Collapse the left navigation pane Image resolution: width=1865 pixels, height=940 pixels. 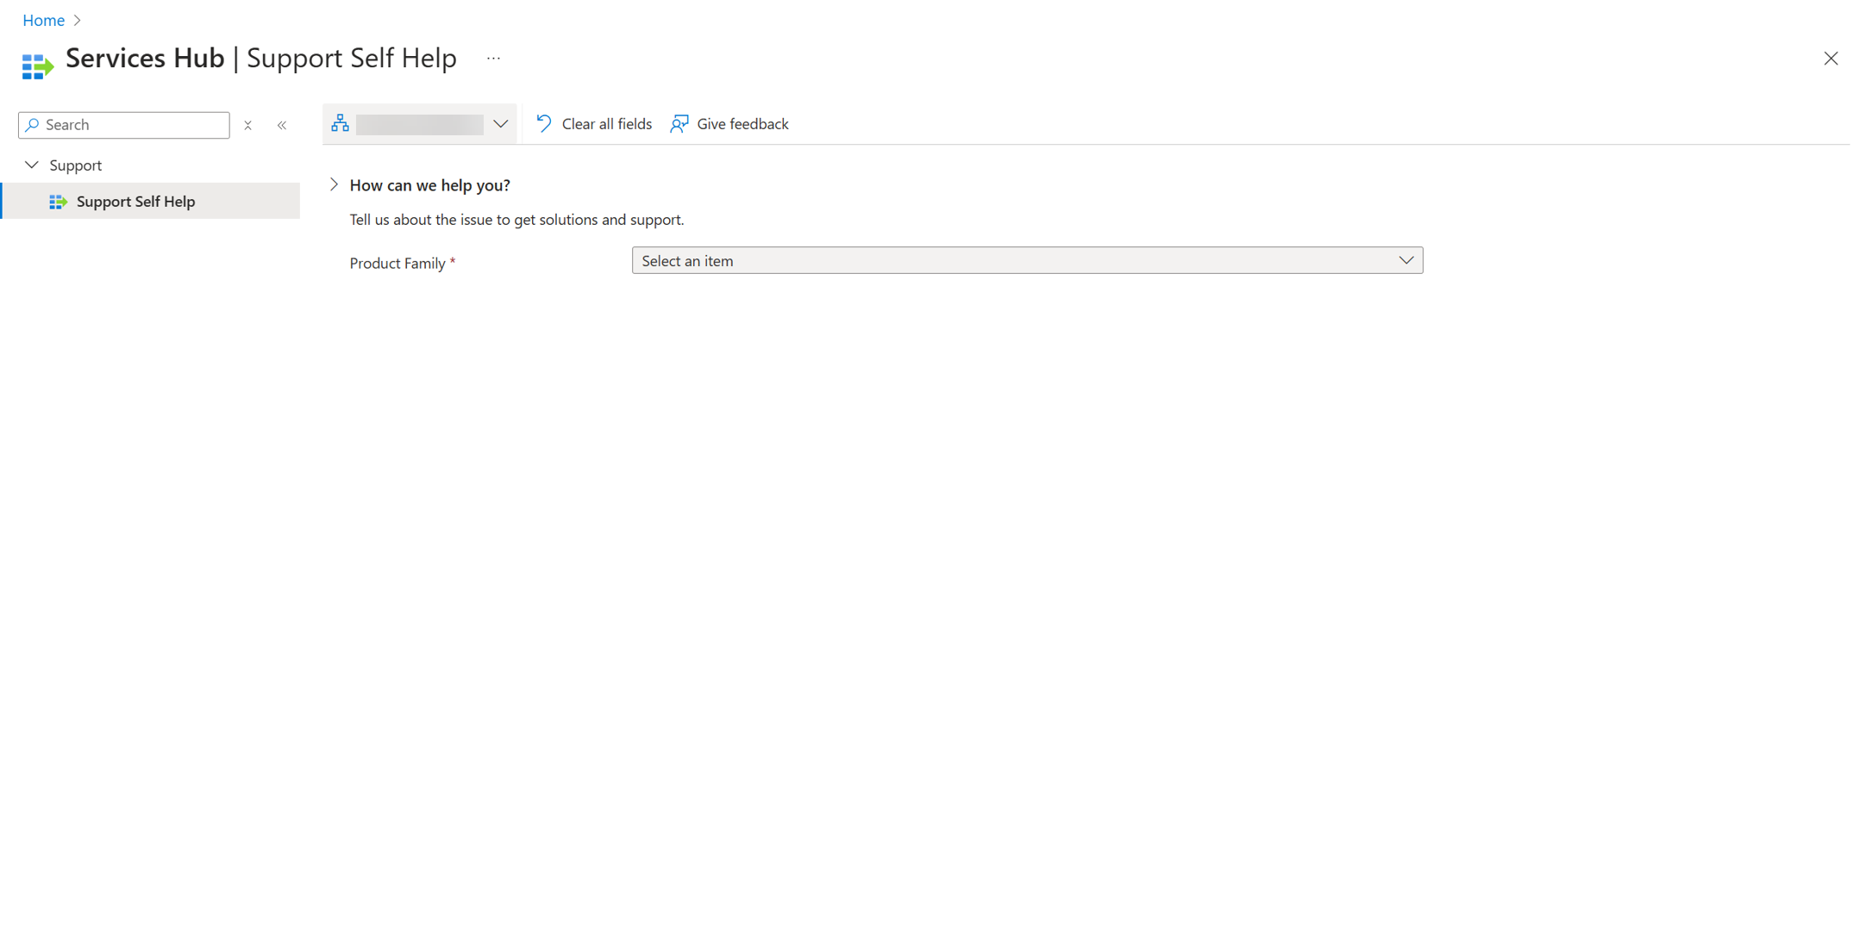[x=282, y=126]
